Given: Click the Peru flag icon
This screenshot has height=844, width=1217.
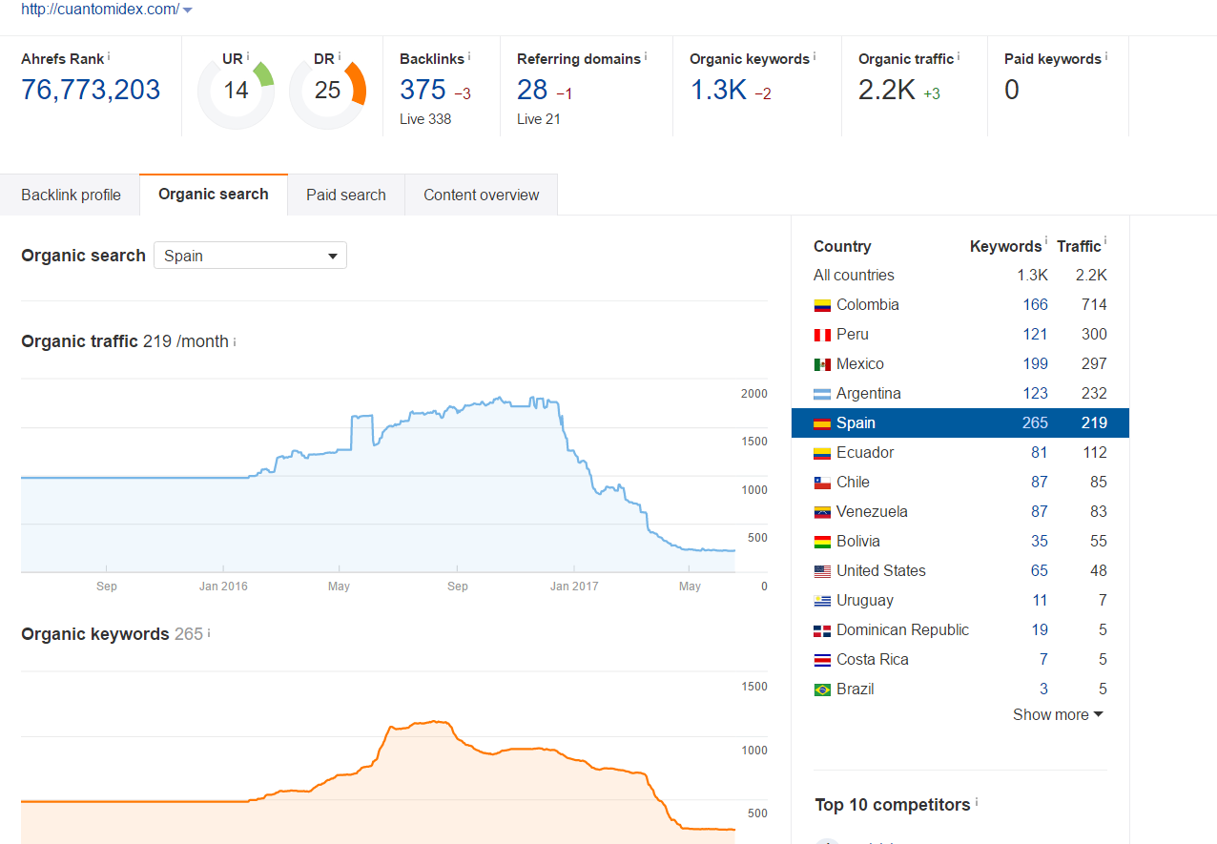Looking at the screenshot, I should tap(822, 335).
